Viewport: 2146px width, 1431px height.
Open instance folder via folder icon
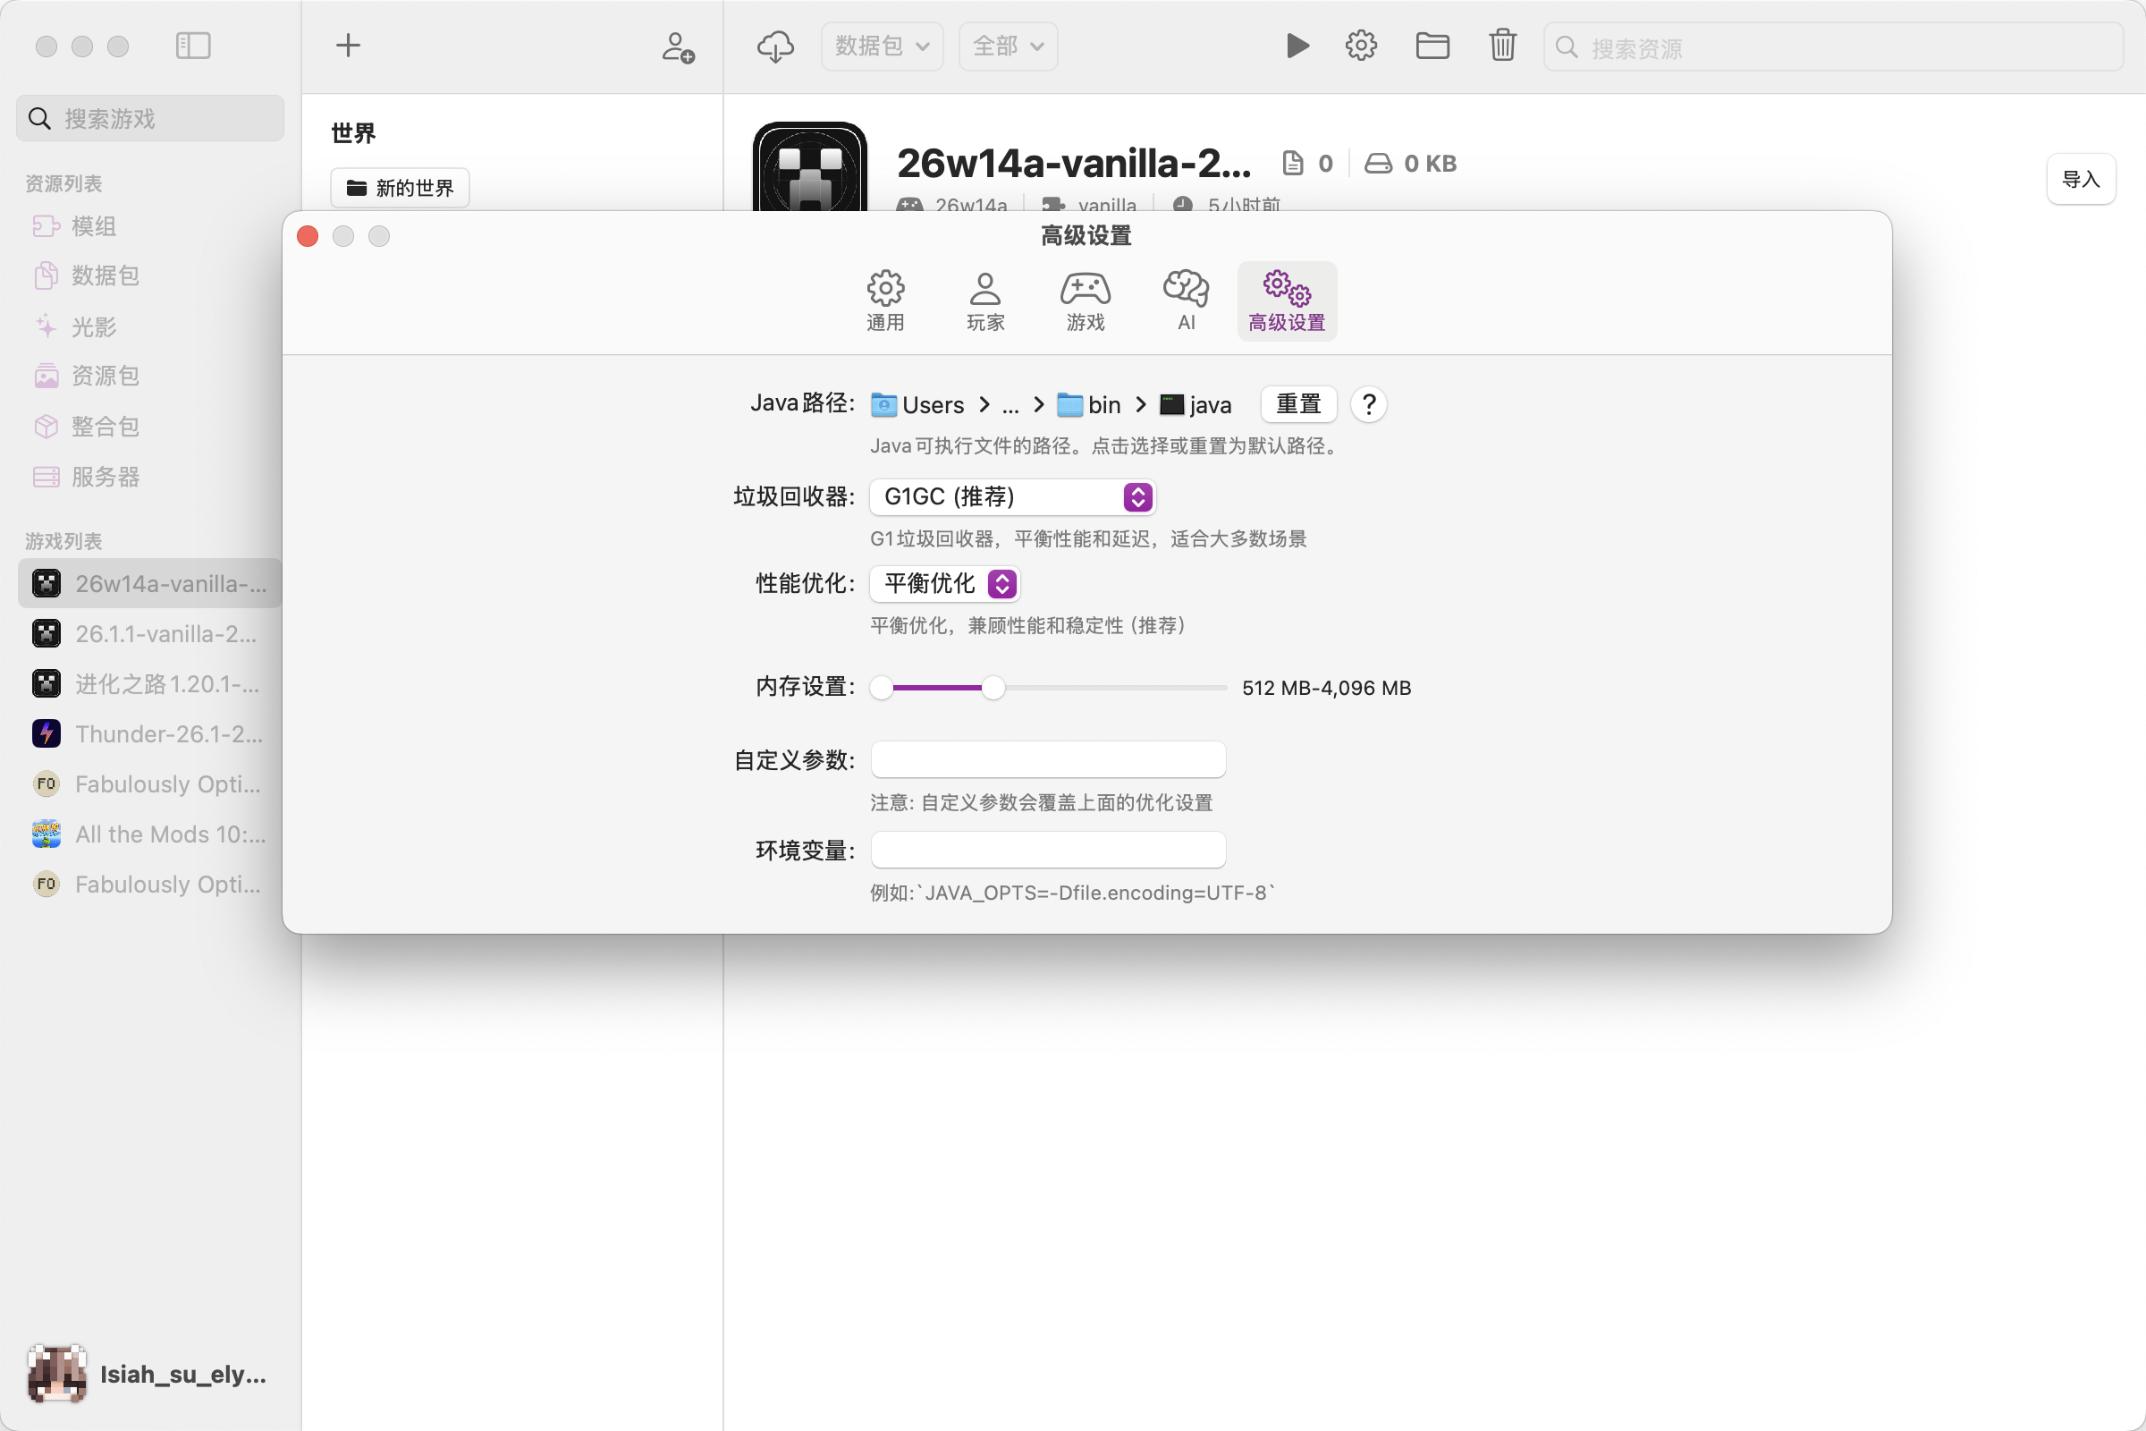1432,45
